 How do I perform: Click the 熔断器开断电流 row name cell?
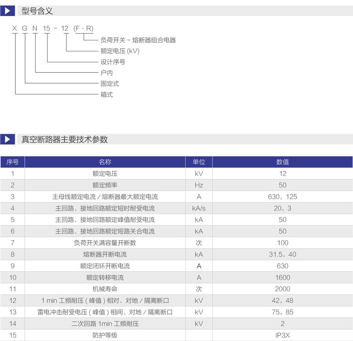105,254
